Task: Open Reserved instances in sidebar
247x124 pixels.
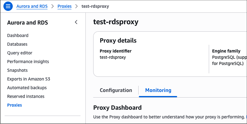Action: tap(26, 96)
